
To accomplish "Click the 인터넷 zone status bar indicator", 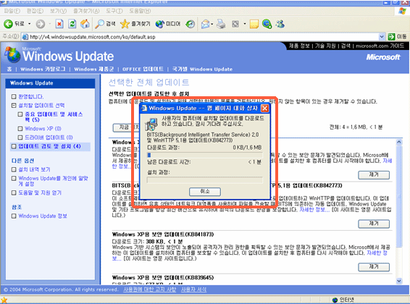I will click(343, 300).
